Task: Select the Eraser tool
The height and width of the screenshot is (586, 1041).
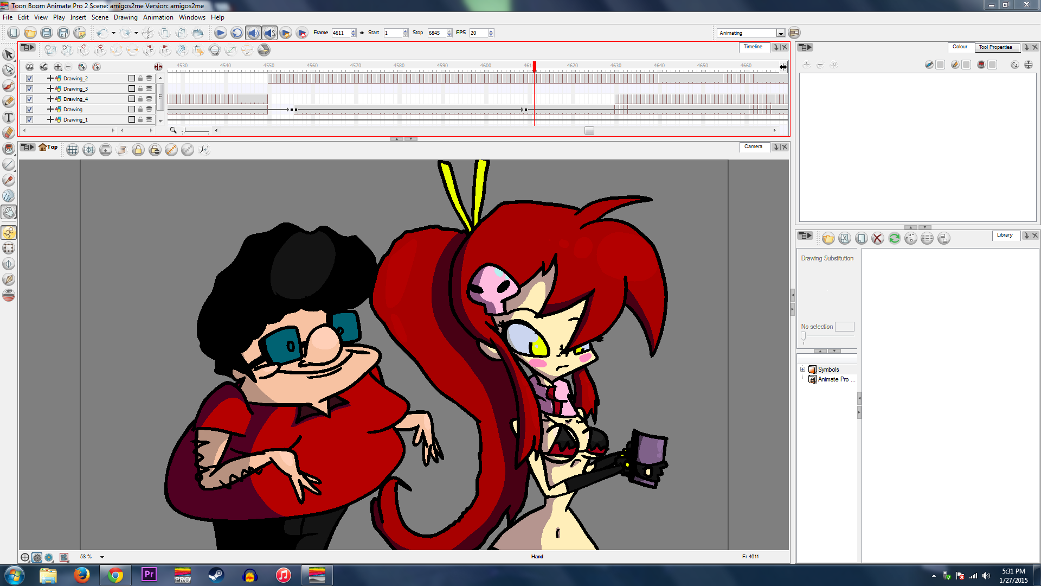Action: pyautogui.click(x=9, y=132)
